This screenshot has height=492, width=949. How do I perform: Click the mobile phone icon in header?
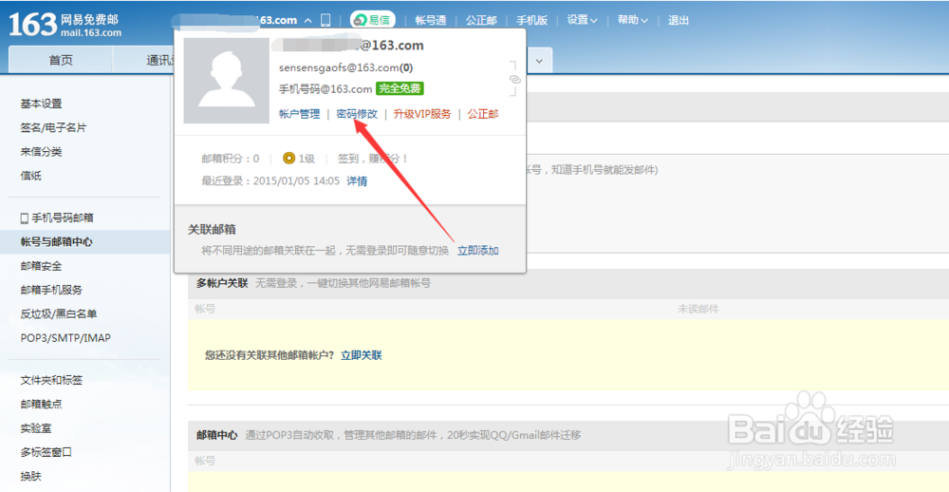(x=325, y=21)
